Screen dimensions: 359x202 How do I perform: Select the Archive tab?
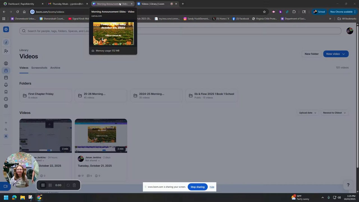pyautogui.click(x=55, y=68)
